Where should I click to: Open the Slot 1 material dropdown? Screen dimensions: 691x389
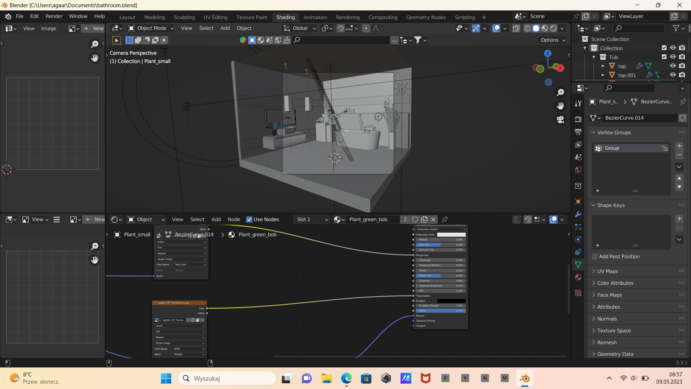point(312,219)
